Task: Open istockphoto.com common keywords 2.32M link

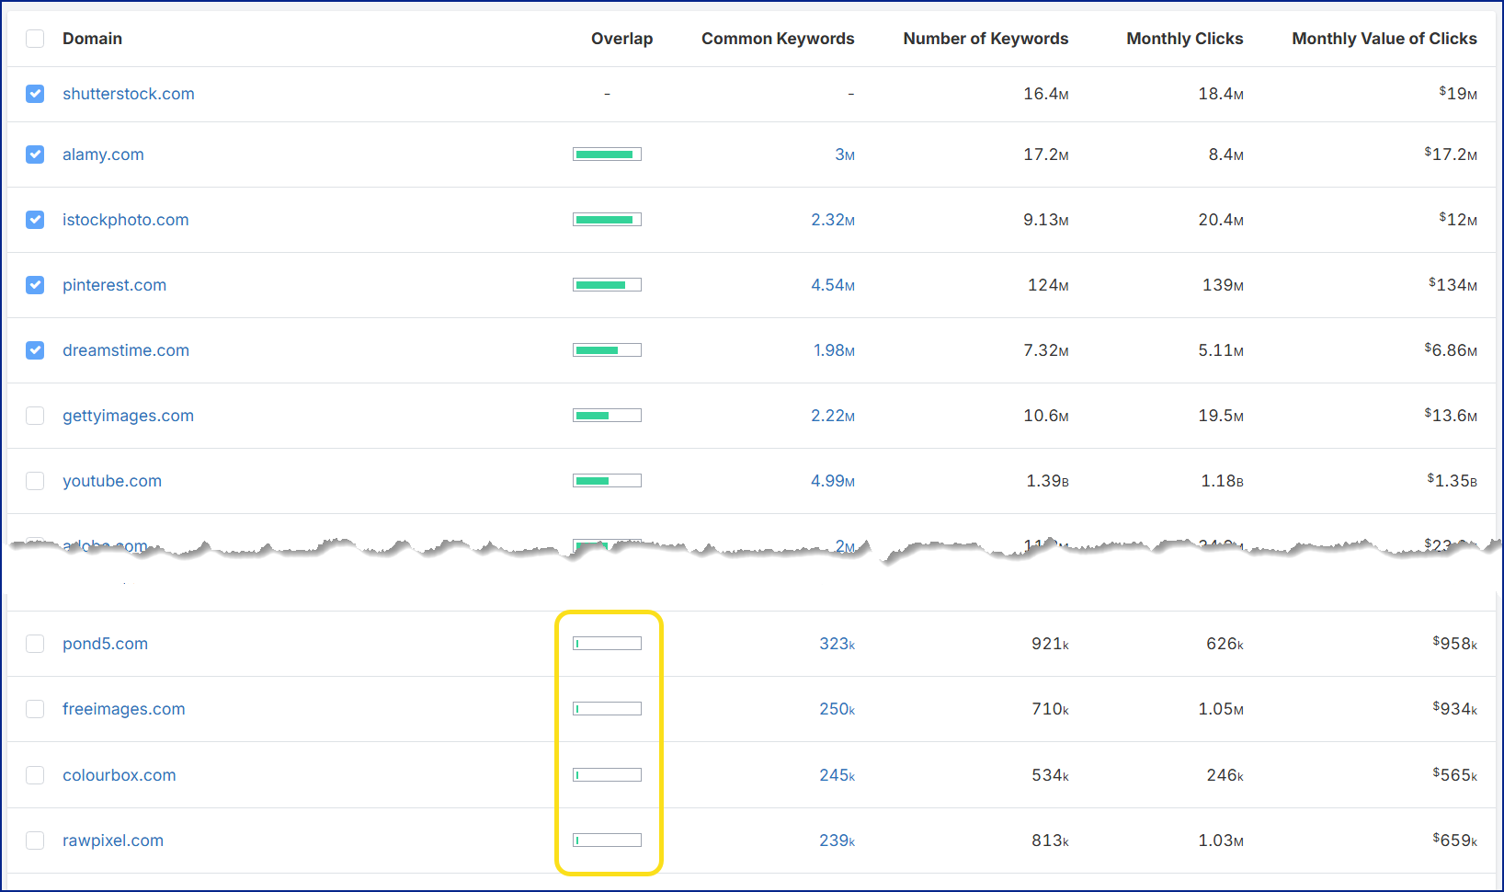Action: click(x=833, y=220)
